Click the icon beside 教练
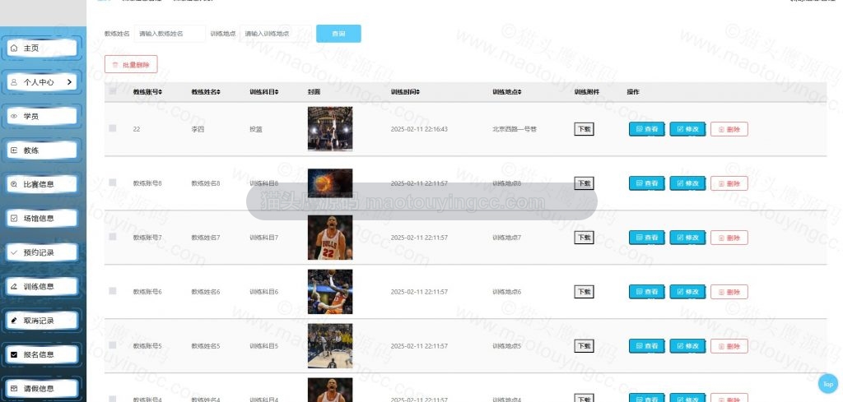This screenshot has width=843, height=402. tap(14, 150)
